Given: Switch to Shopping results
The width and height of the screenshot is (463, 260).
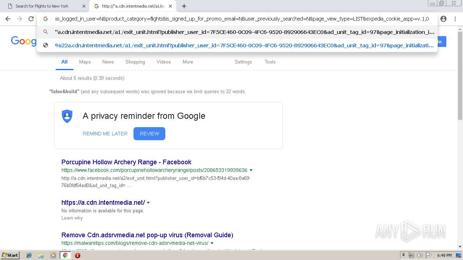Looking at the screenshot, I should point(135,62).
